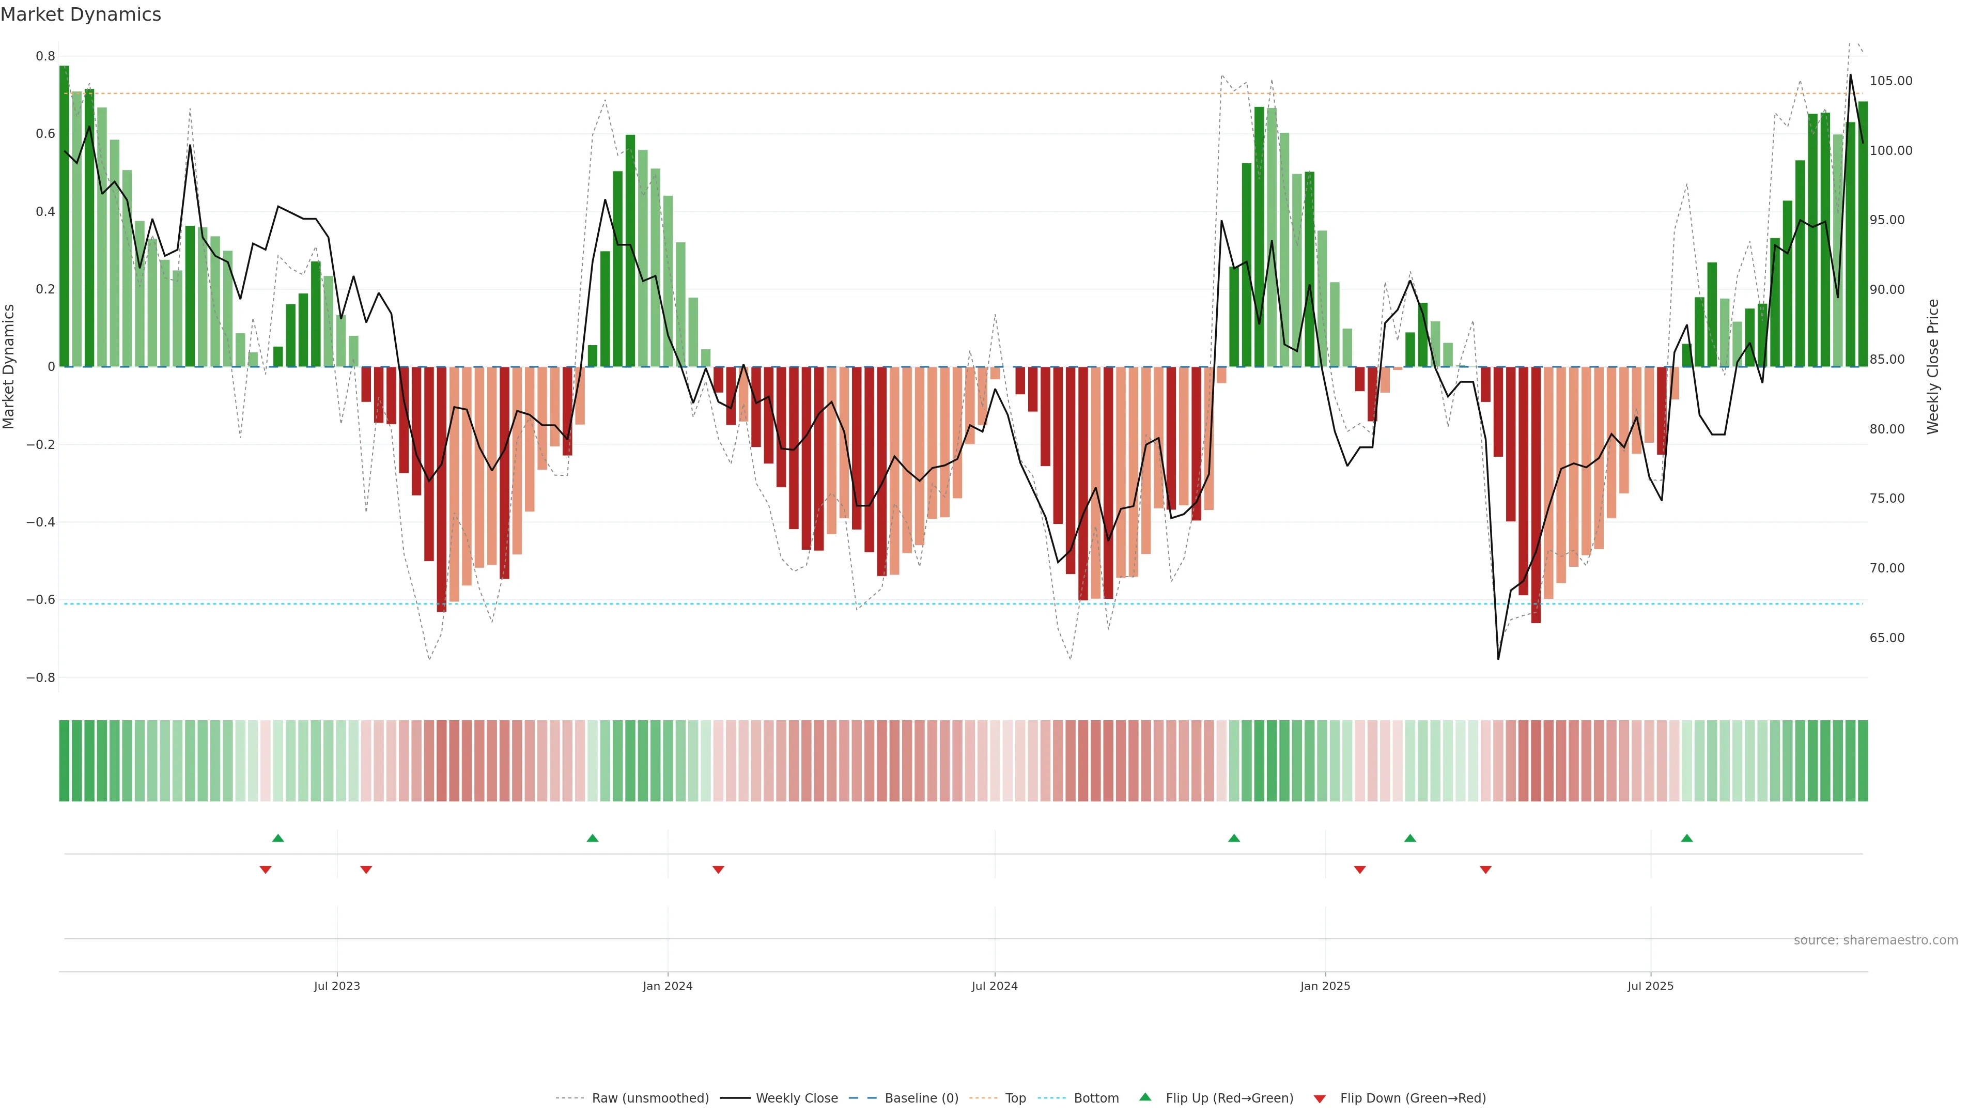Hide the Top threshold line via legend
1984x1116 pixels.
pyautogui.click(x=1015, y=1098)
